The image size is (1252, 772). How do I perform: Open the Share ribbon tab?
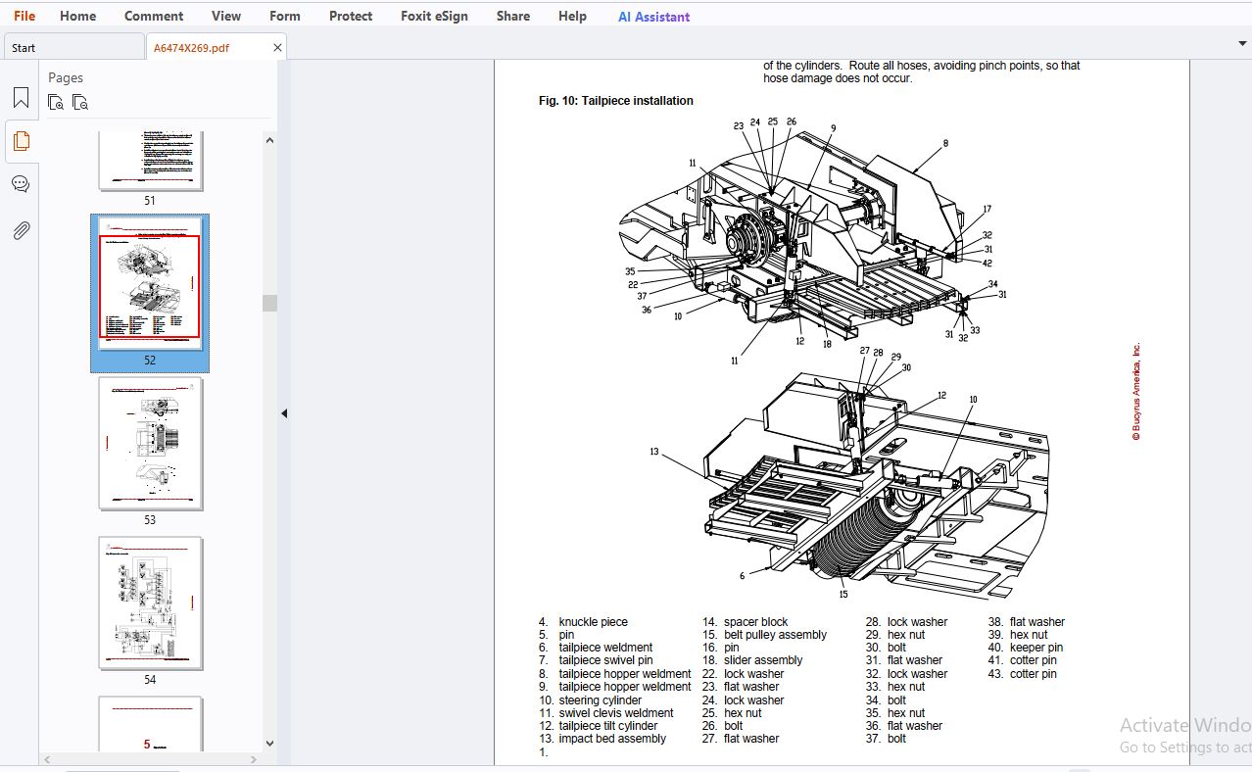pyautogui.click(x=513, y=16)
